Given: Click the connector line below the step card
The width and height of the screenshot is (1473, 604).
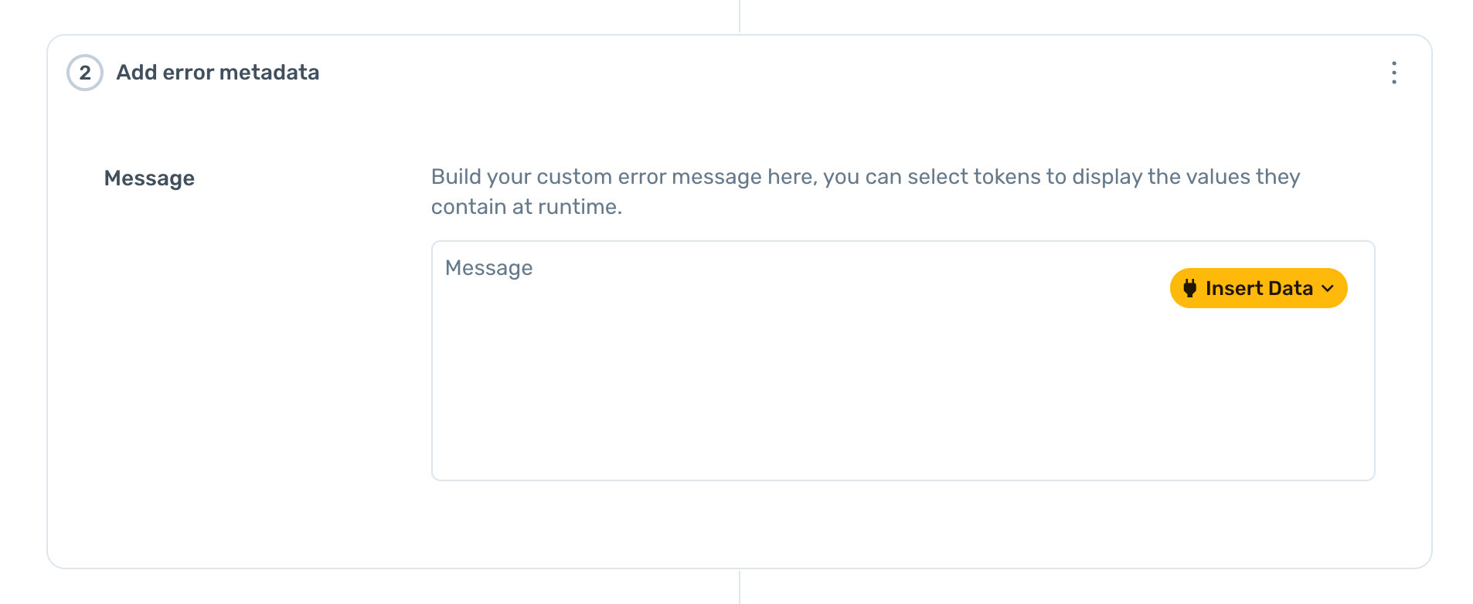Looking at the screenshot, I should pos(740,587).
